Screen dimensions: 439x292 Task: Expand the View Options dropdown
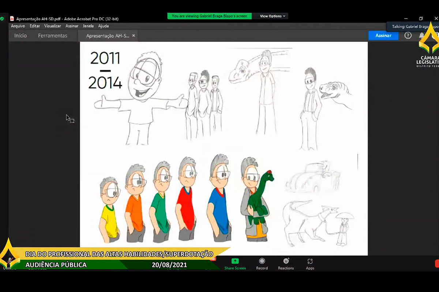[273, 16]
